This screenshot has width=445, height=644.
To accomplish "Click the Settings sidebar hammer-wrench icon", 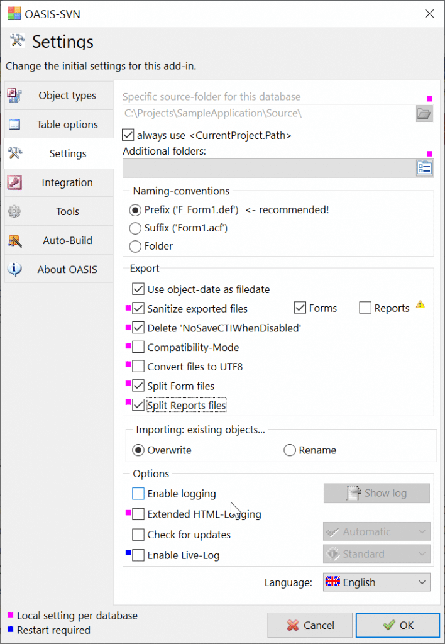I will 15,153.
